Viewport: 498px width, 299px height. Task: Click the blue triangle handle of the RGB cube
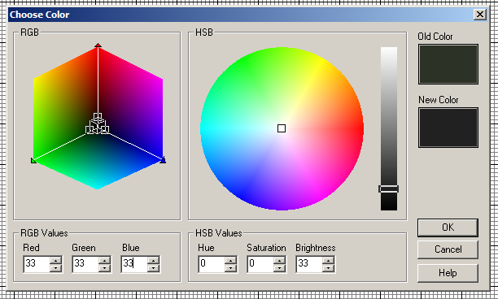(163, 160)
